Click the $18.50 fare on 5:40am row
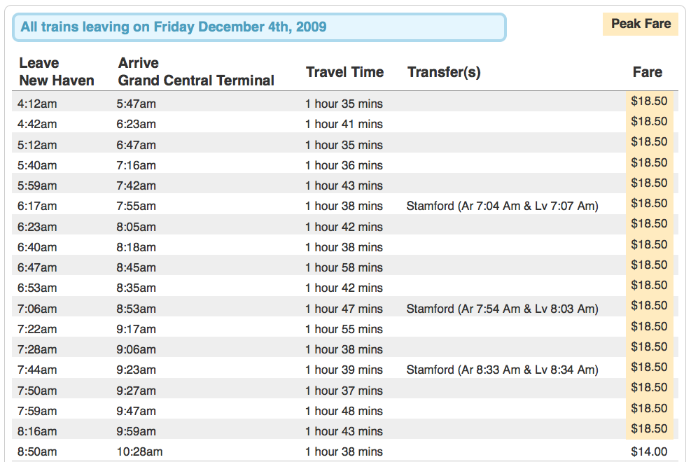 tap(649, 162)
